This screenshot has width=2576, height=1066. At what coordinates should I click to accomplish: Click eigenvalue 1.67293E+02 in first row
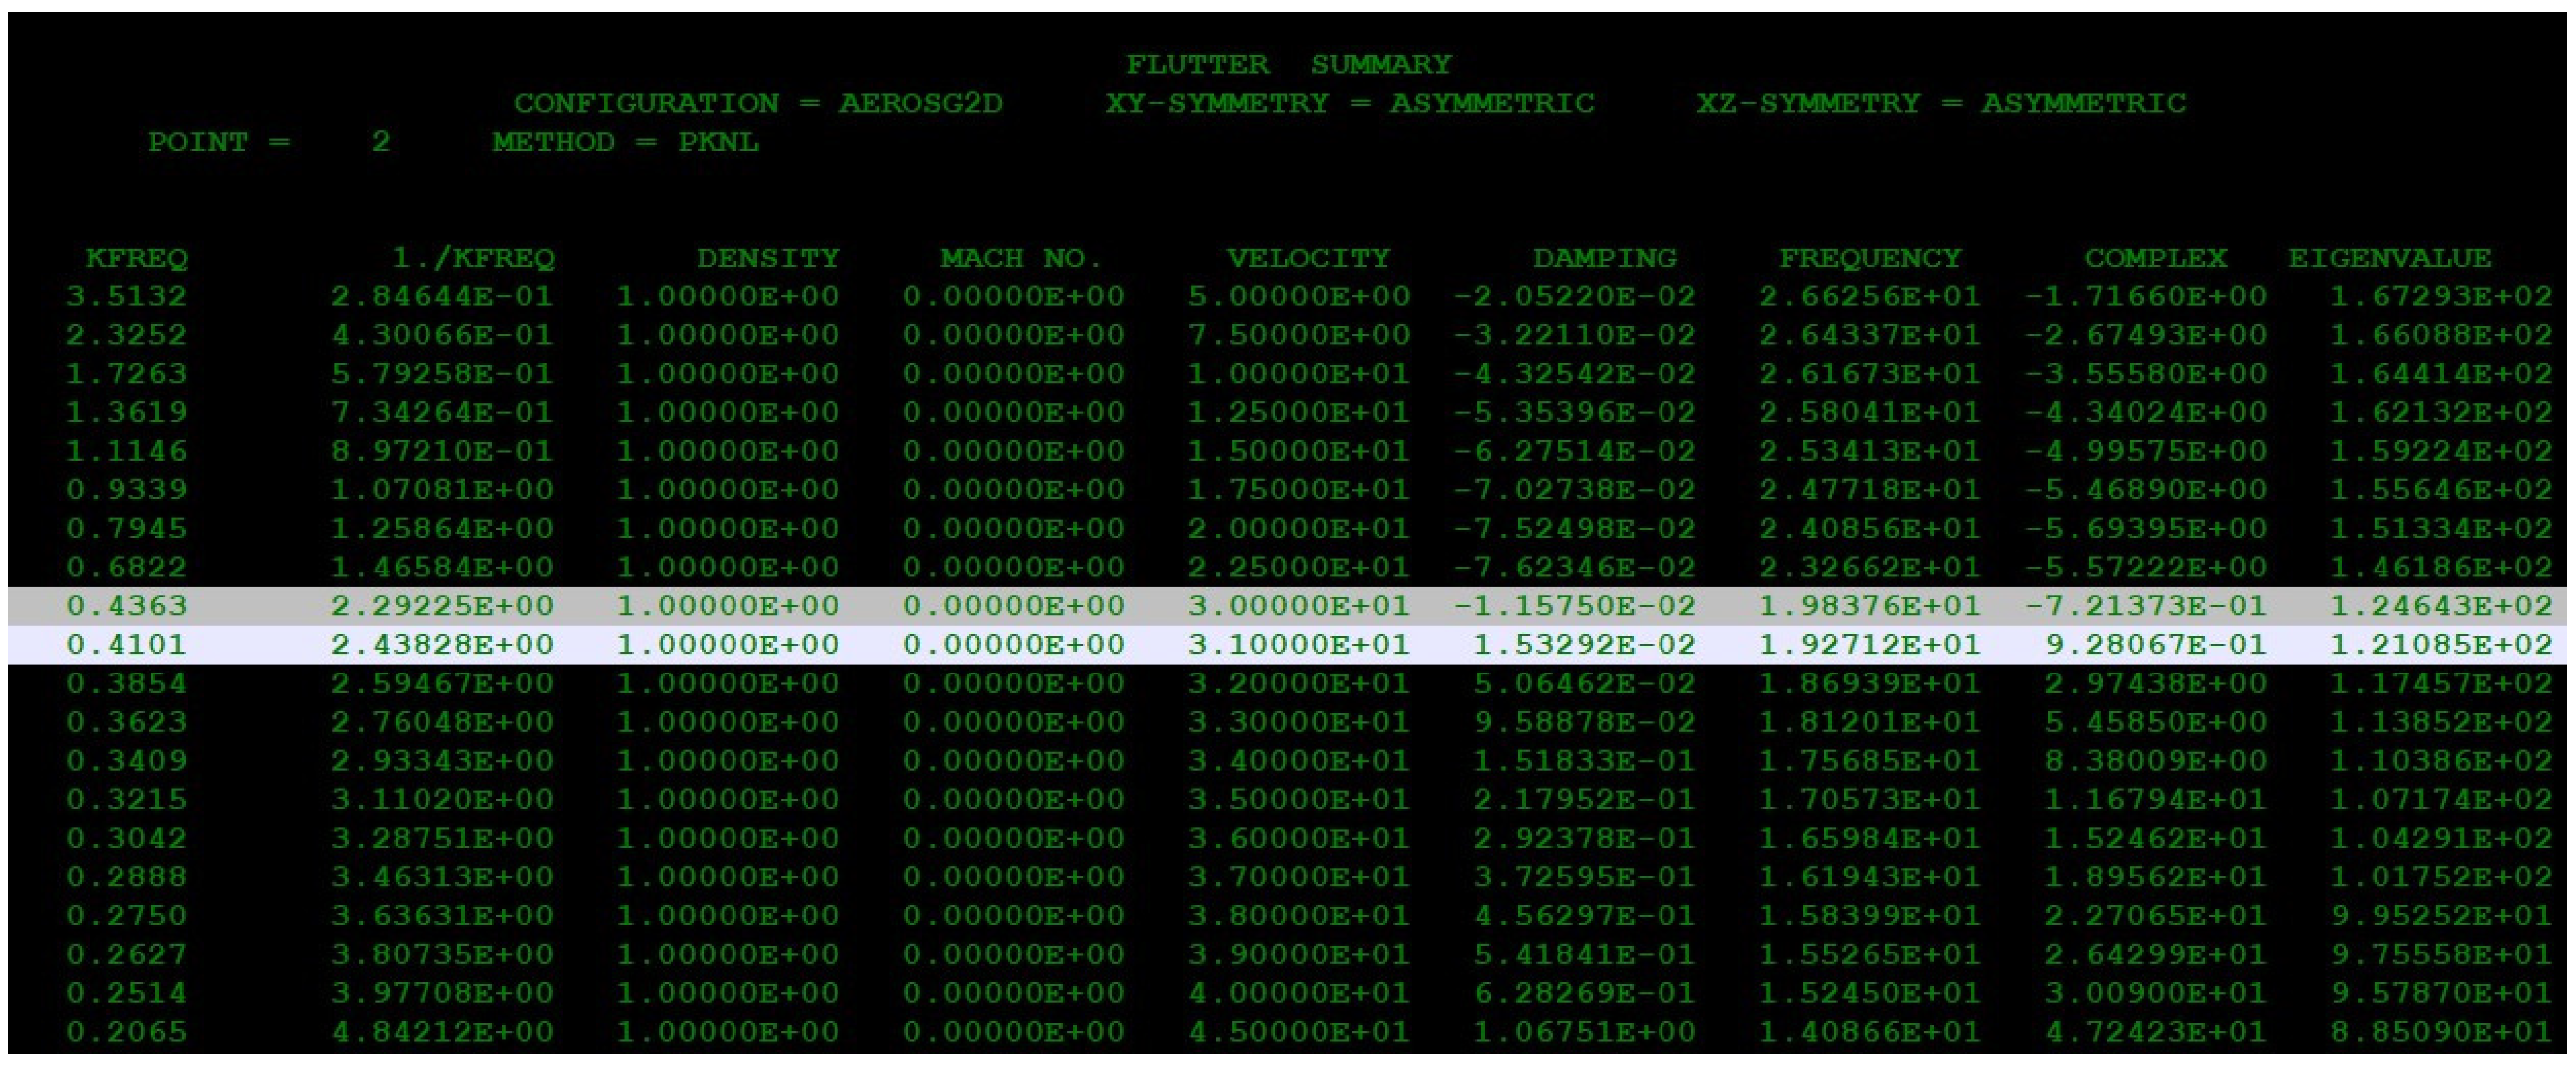coord(2440,297)
